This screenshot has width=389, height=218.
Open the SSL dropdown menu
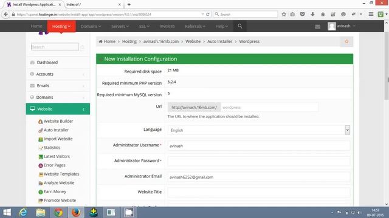[x=144, y=26]
